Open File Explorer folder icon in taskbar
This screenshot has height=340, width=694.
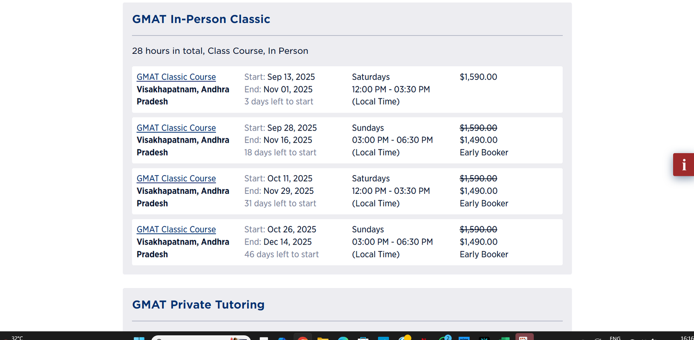click(x=323, y=338)
